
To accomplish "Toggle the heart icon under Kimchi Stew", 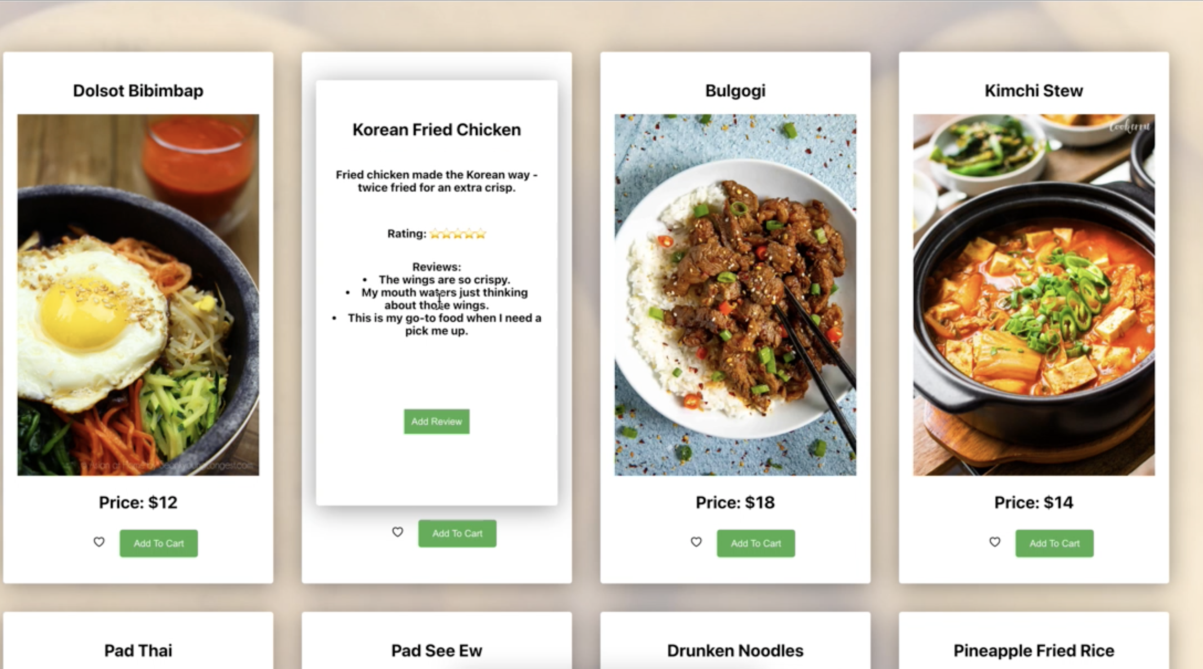I will tap(995, 542).
